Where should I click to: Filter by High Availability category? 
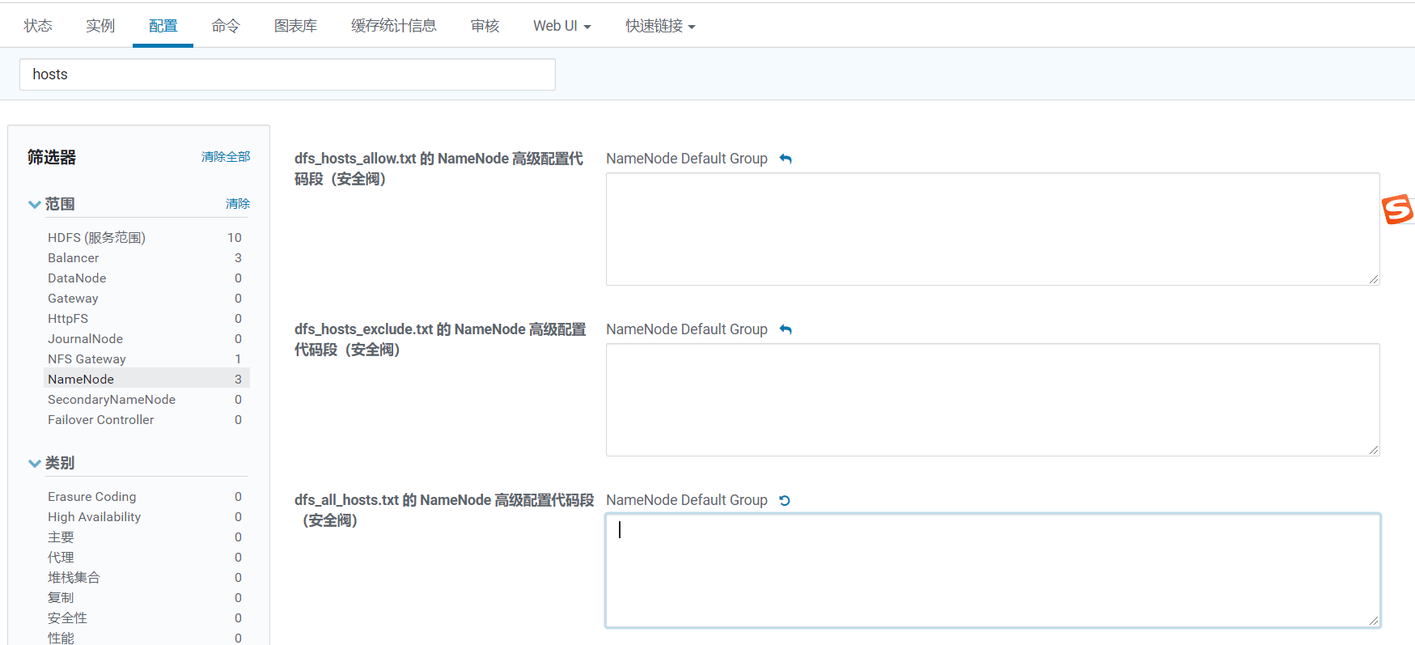[146, 516]
